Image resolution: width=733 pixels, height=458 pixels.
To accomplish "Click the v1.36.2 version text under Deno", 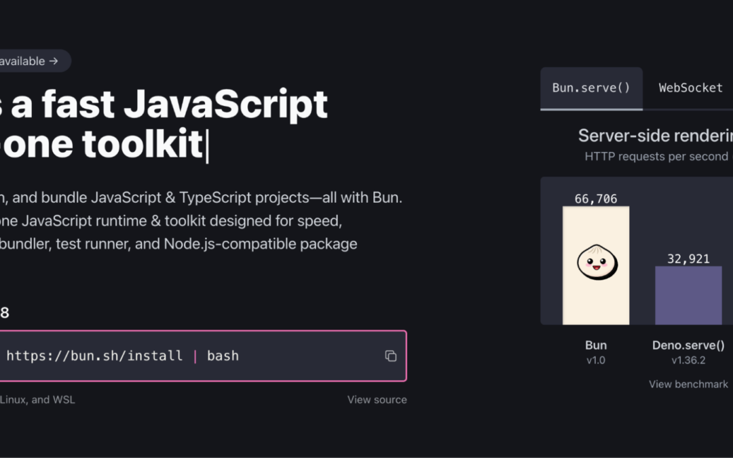I will click(x=688, y=360).
